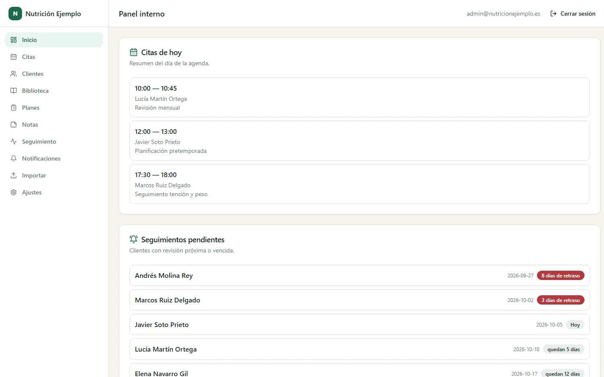Image resolution: width=604 pixels, height=377 pixels.
Task: Open the Inicio menu item
Action: pyautogui.click(x=54, y=40)
